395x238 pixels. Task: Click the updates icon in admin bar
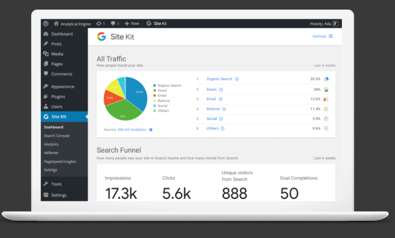[99, 23]
